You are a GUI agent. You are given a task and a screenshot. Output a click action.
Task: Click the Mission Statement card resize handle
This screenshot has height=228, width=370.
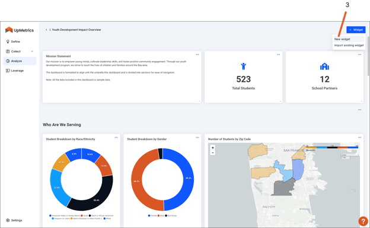[x=199, y=101]
